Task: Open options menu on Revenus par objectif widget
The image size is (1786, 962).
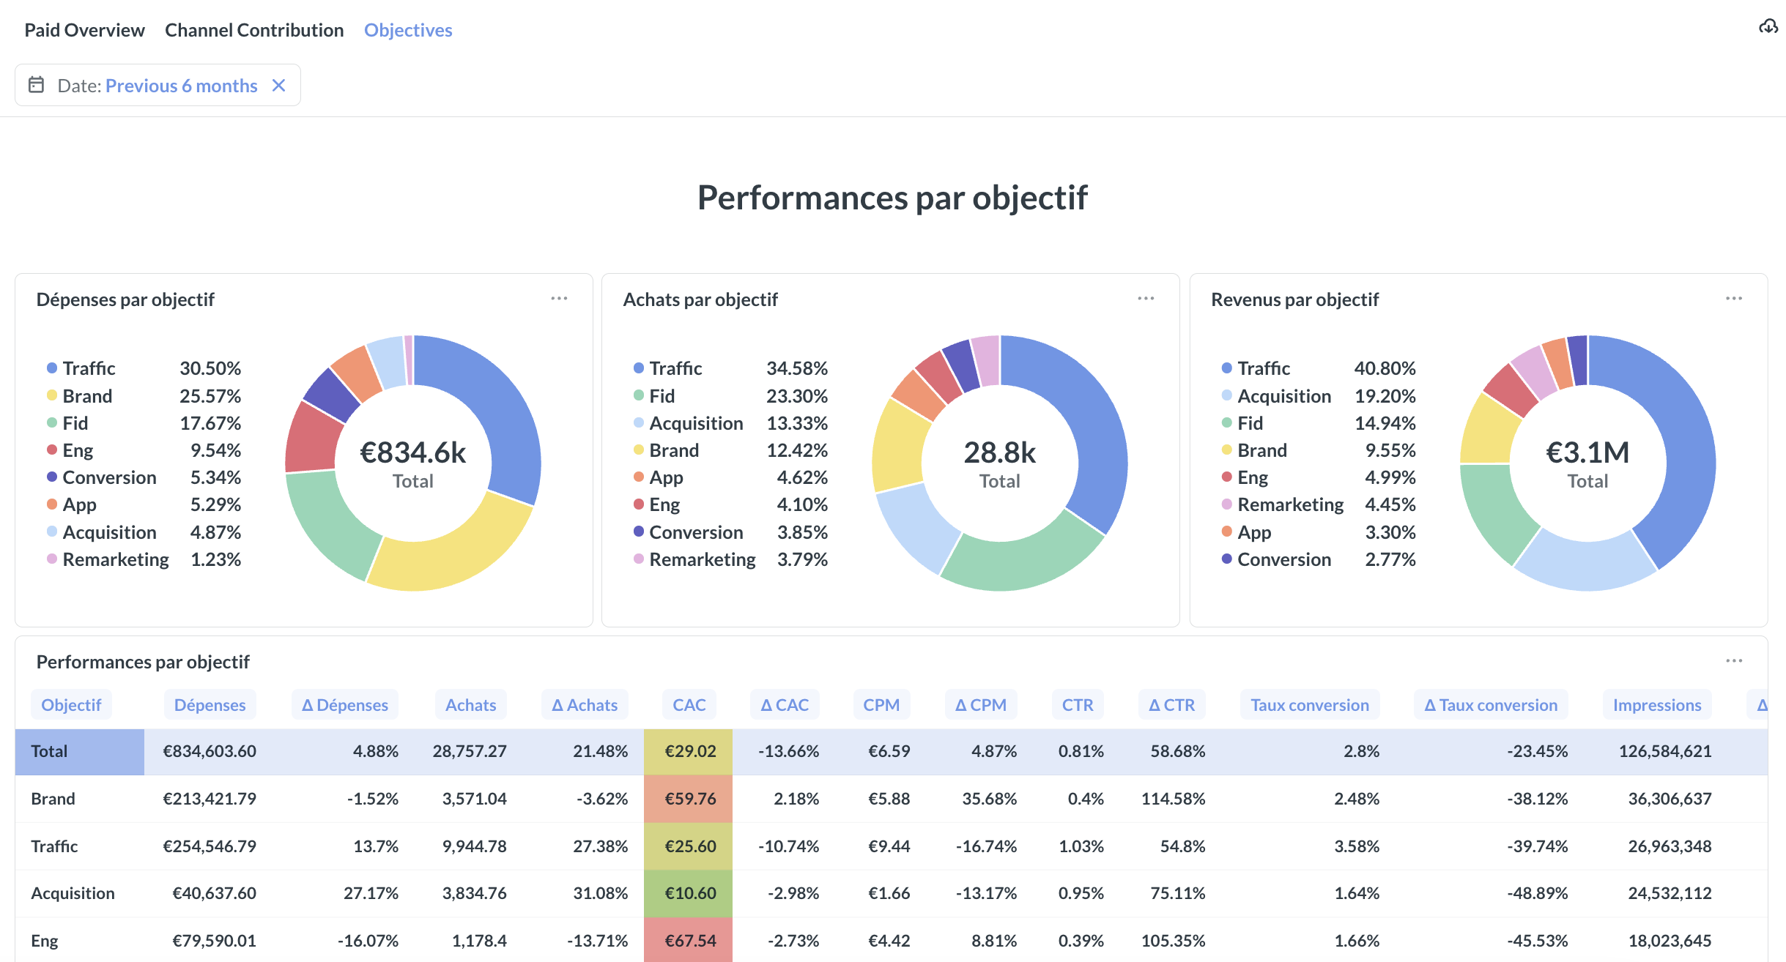Action: coord(1735,298)
